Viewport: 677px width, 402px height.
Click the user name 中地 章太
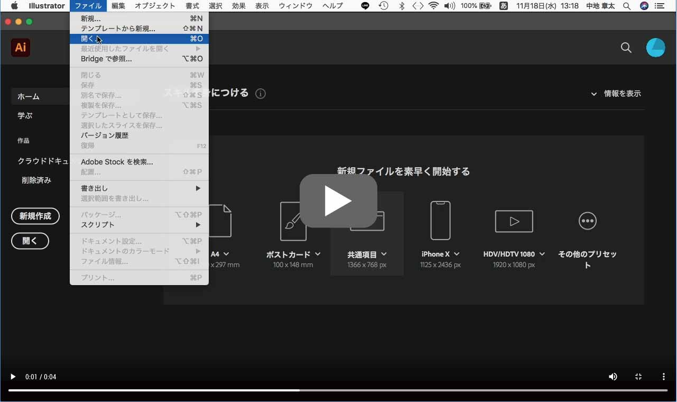tap(601, 6)
